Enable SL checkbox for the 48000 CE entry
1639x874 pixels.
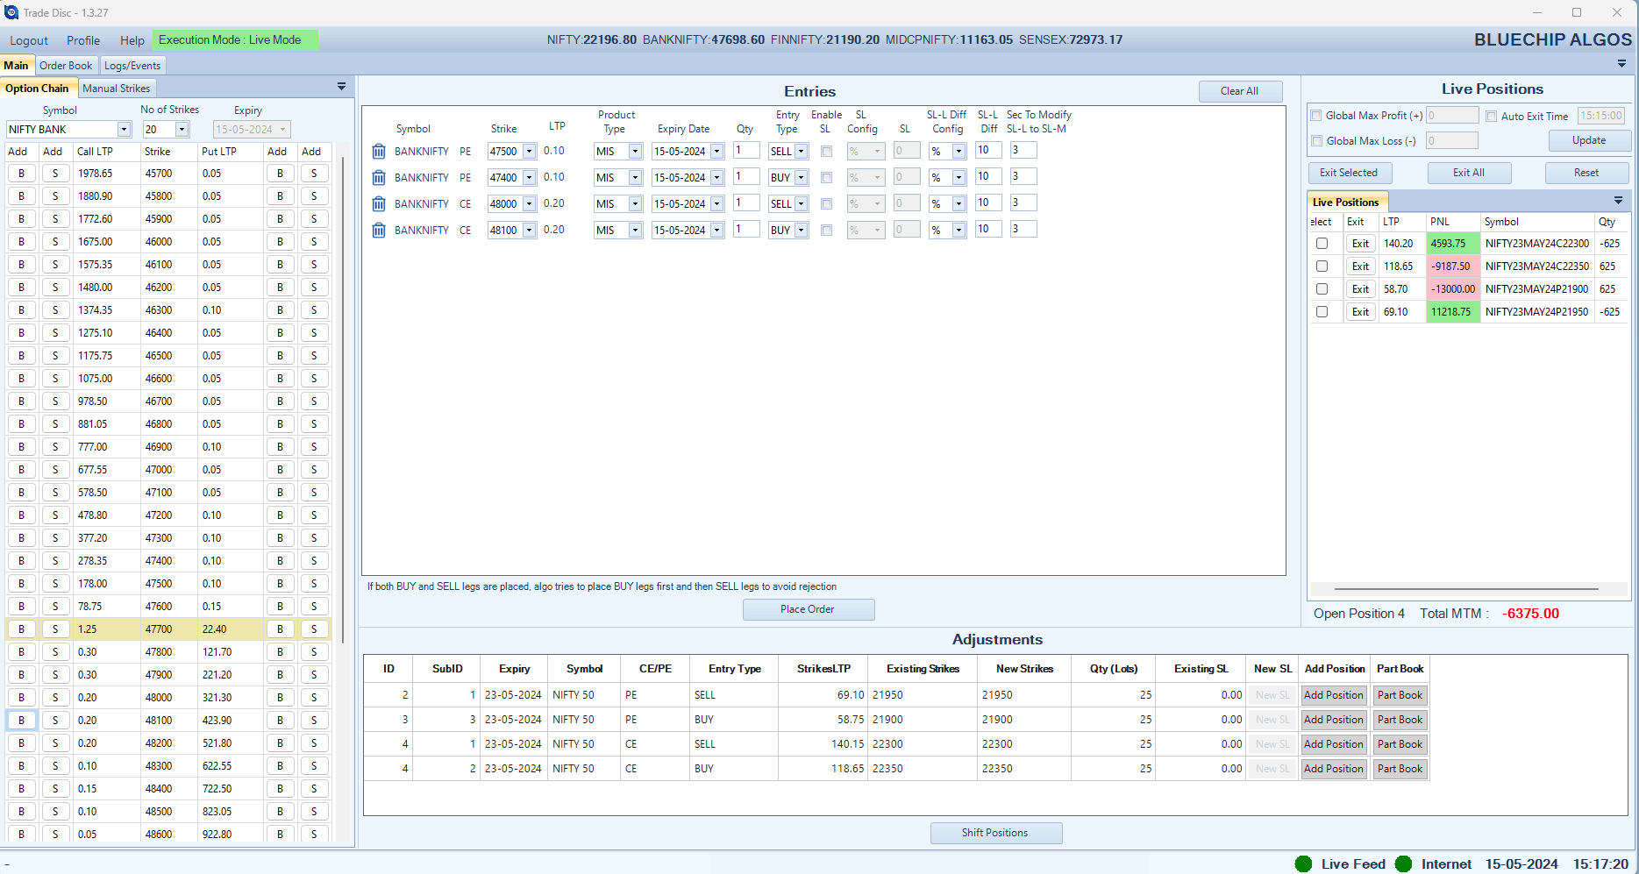(x=826, y=204)
